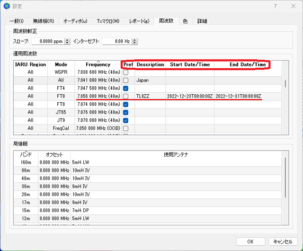Click the Description column header
The image size is (303, 251).
tap(150, 64)
